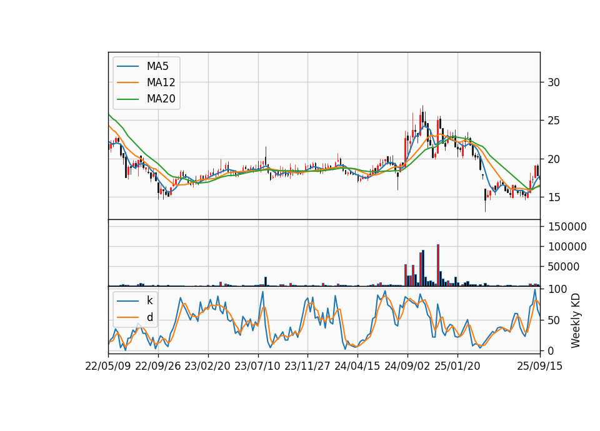Image resolution: width=600 pixels, height=431 pixels.
Task: Click the orange d legend line sample
Action: tap(127, 317)
